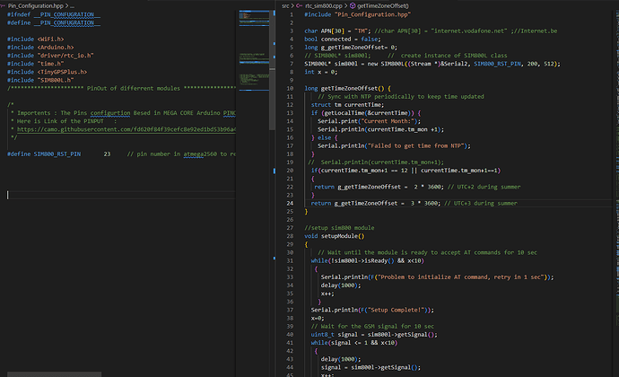Click 'isReady()' call on line 31
This screenshot has height=377, width=619.
click(x=378, y=261)
